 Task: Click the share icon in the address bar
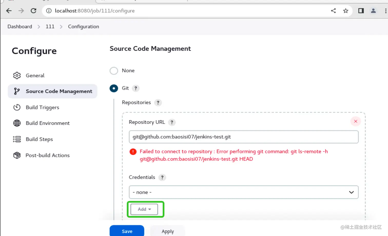(333, 11)
